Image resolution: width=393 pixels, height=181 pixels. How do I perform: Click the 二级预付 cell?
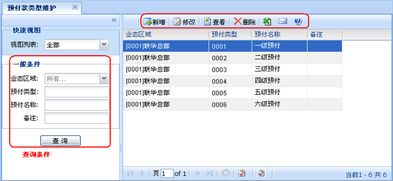tap(280, 58)
